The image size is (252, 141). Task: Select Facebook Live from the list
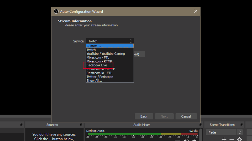110,65
